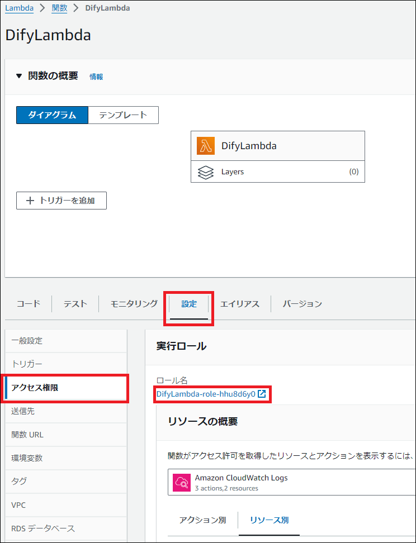Screen dimensions: 416x543
Task: Click external link icon beside role name
Action: [x=262, y=394]
